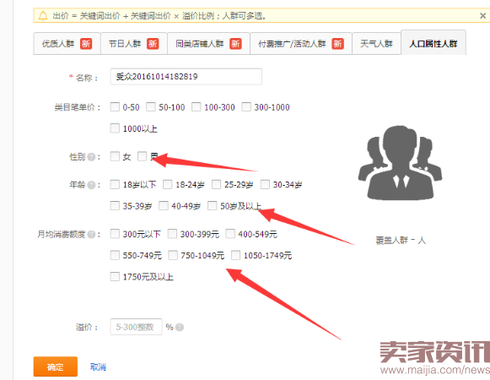The width and height of the screenshot is (490, 380).
Task: Tick the 50岁及以上 age checkbox
Action: [213, 206]
